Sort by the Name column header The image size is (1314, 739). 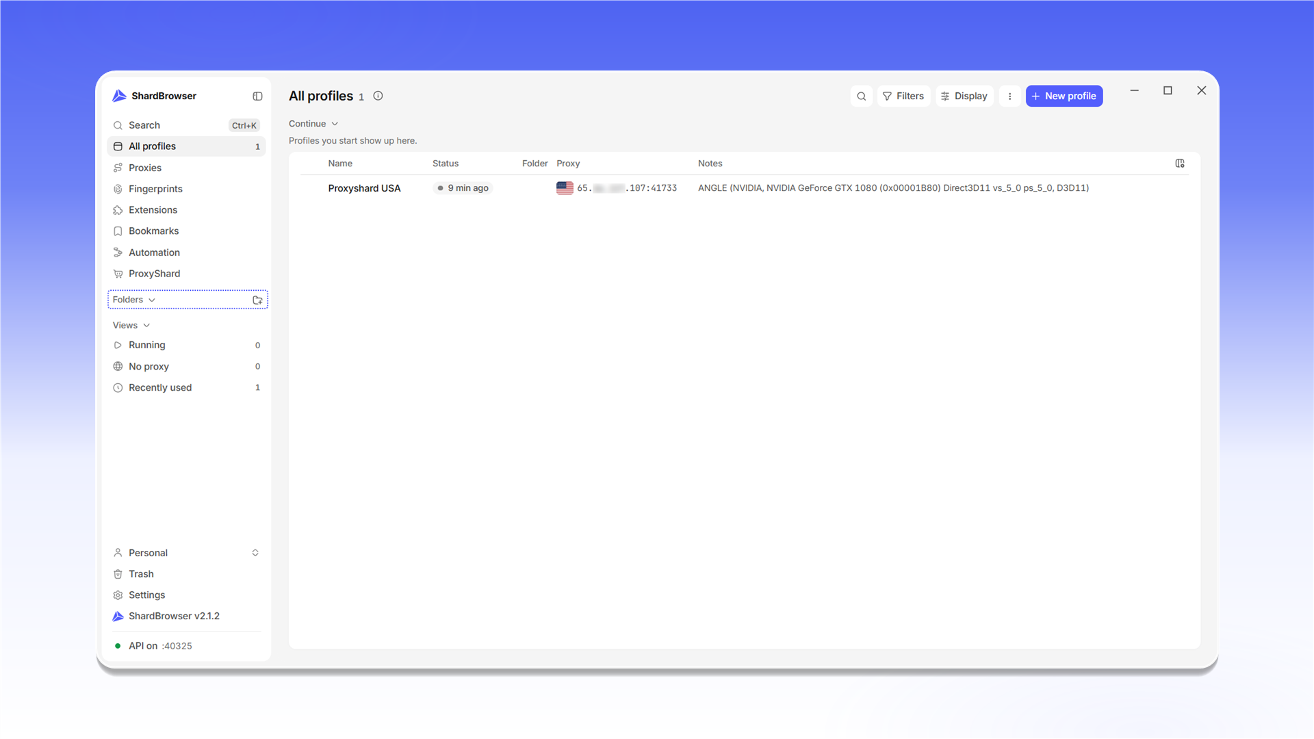pyautogui.click(x=340, y=164)
